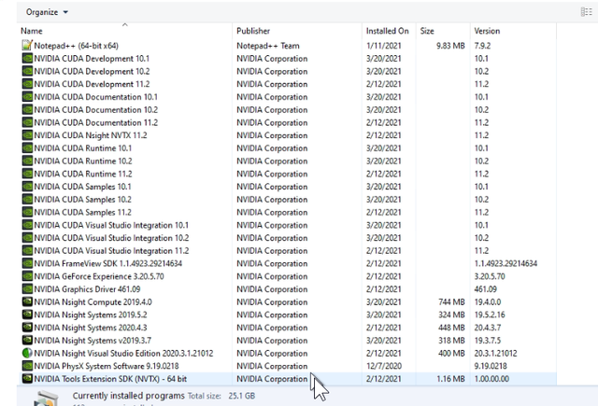Select NVIDIA CUDA Runtime 10.2 name text
Image resolution: width=598 pixels, height=406 pixels.
click(x=83, y=161)
